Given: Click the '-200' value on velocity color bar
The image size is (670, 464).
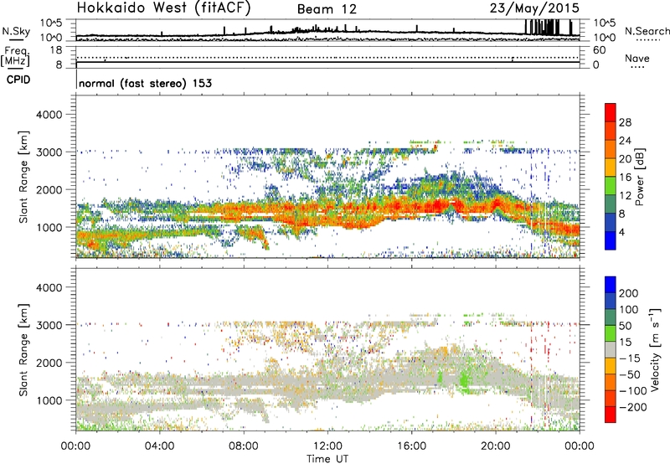Looking at the screenshot, I should click(631, 407).
